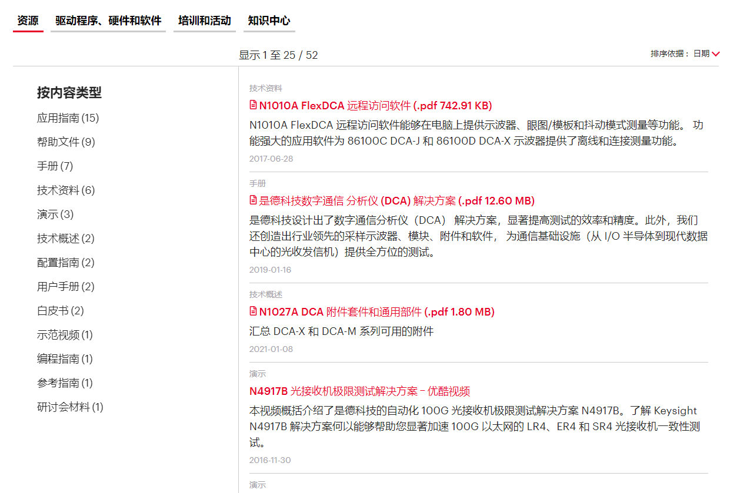Click PDF icon beside 是德科技数字通信 分析仪 title
740x493 pixels.
[x=254, y=200]
